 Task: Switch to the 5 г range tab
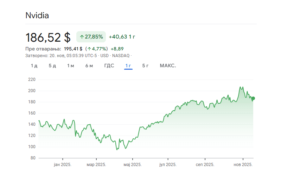pyautogui.click(x=145, y=66)
